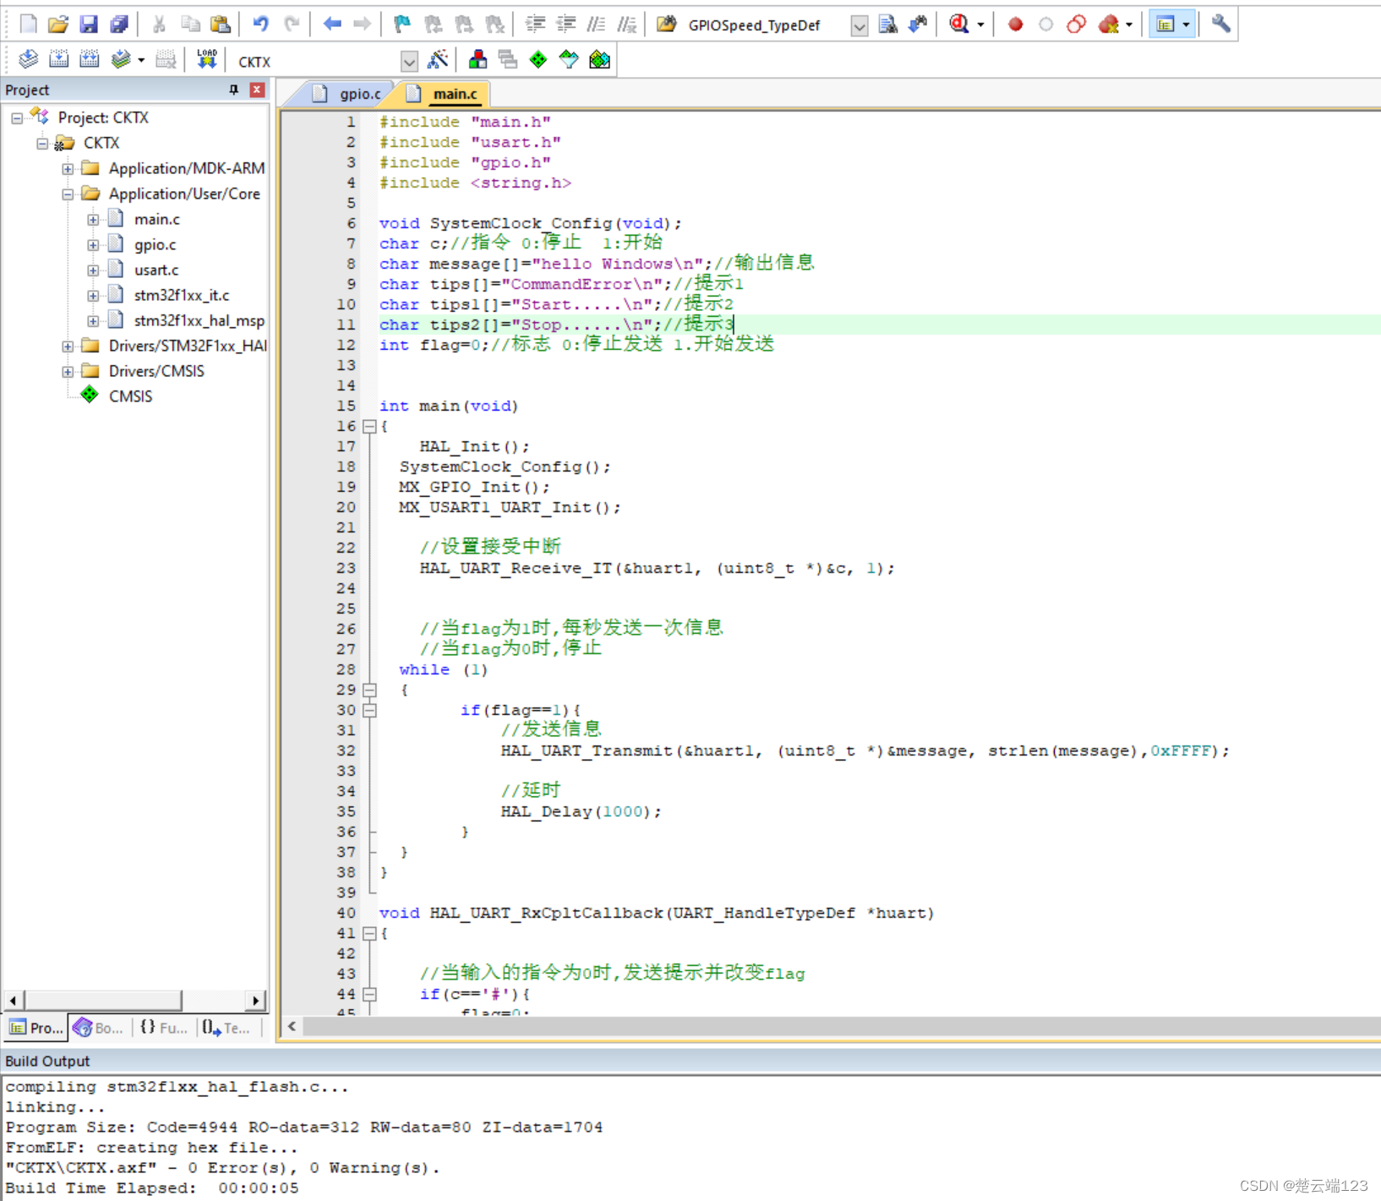Launch the Pack Installer
The image size is (1381, 1201).
click(599, 60)
